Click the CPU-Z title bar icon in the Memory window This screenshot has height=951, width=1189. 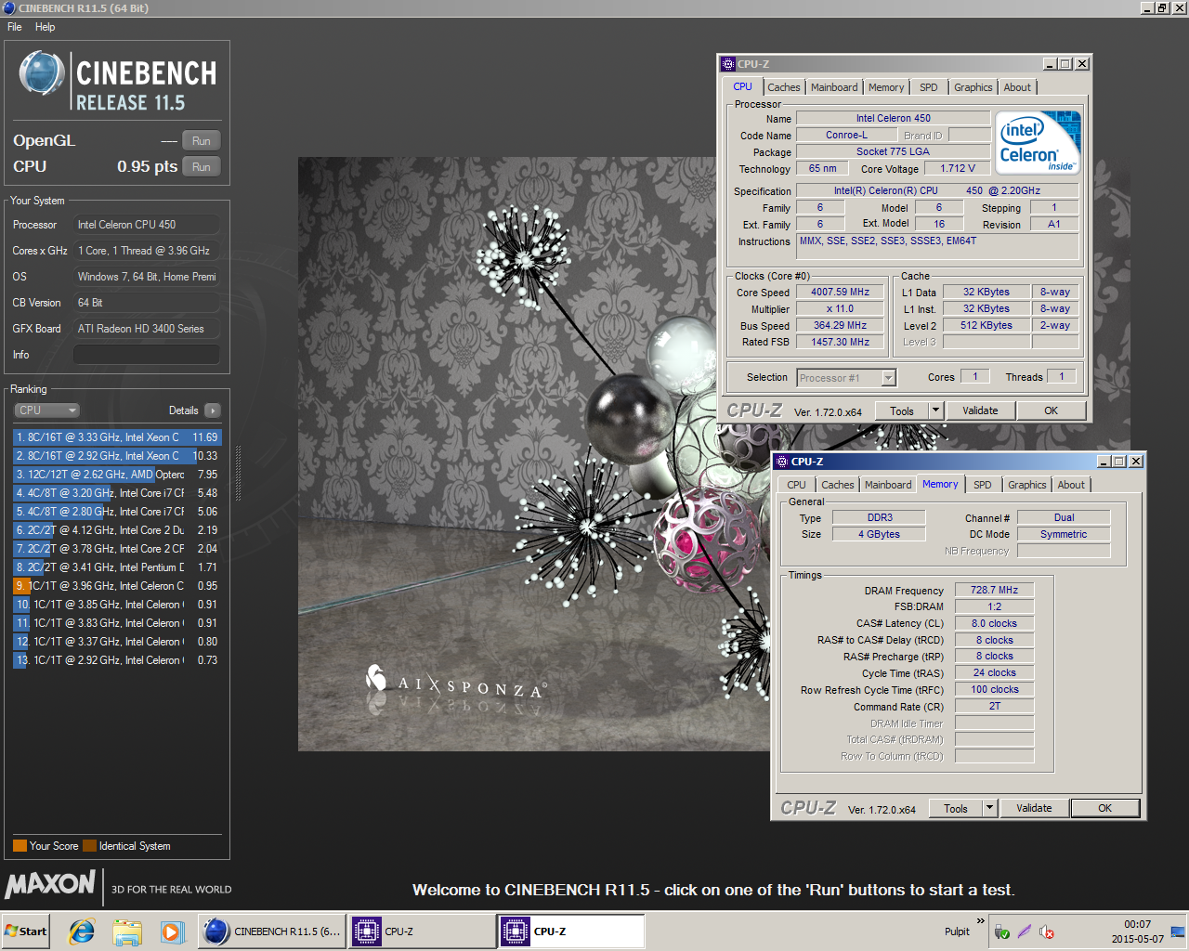[782, 462]
